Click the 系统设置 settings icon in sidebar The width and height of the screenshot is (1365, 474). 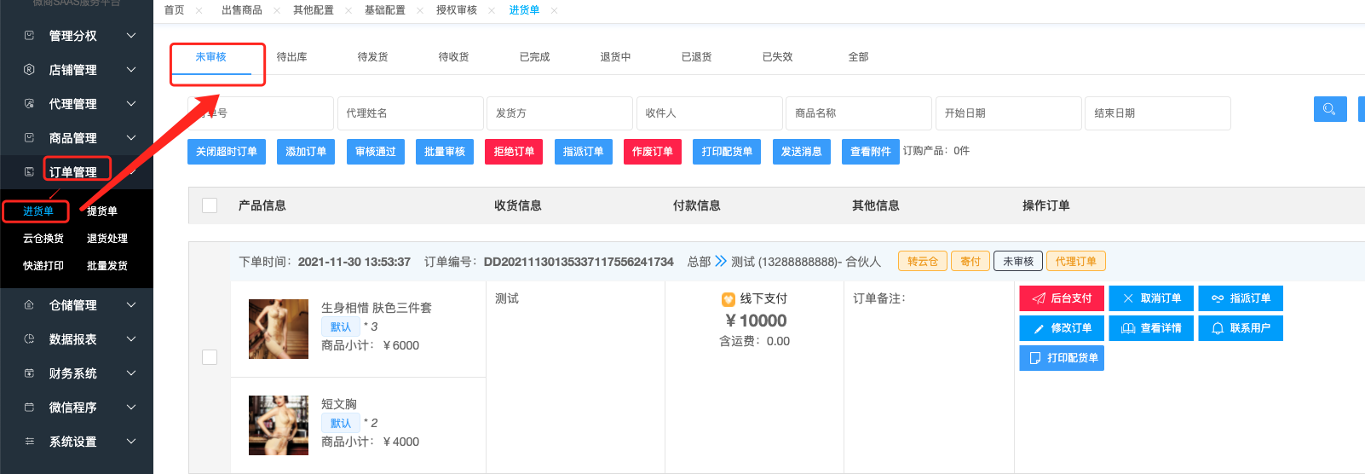(x=29, y=442)
